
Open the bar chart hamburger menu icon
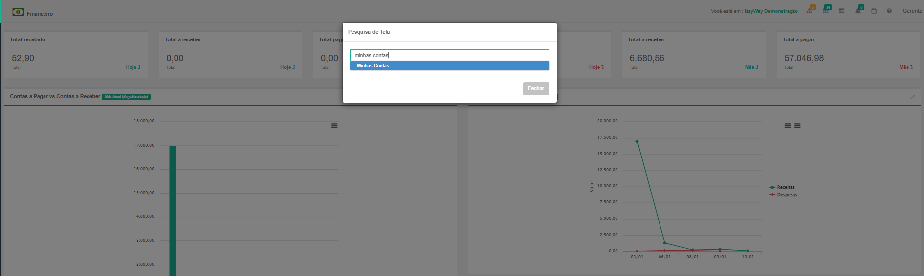coord(334,126)
